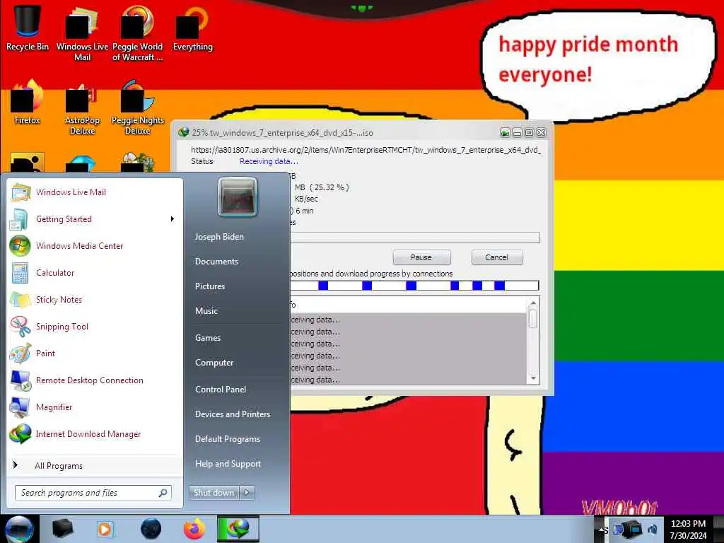The height and width of the screenshot is (543, 724).
Task: Click the "Receiving data..." status text
Action: coord(269,161)
